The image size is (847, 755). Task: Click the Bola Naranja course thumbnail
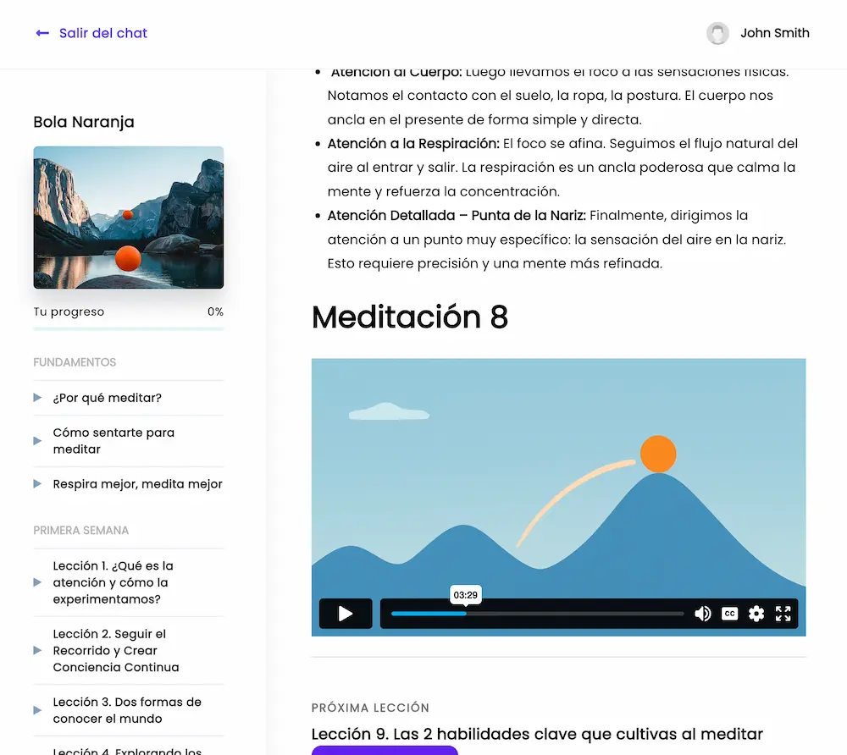click(128, 218)
